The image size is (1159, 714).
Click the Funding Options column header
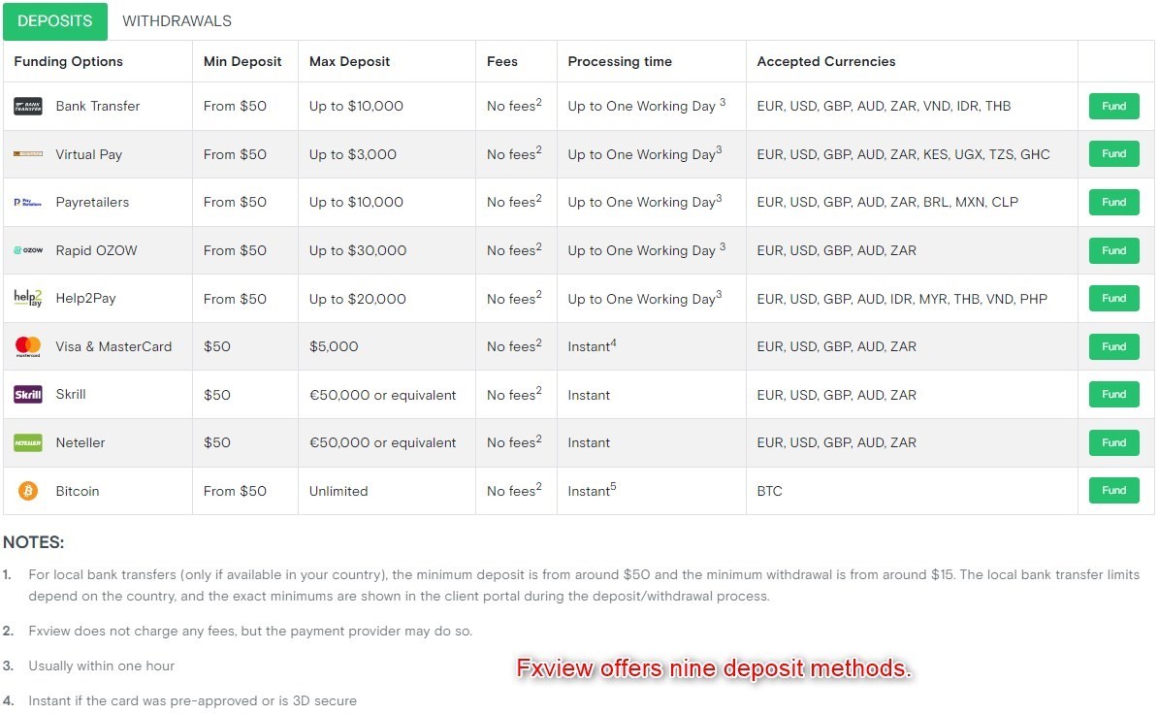coord(69,61)
